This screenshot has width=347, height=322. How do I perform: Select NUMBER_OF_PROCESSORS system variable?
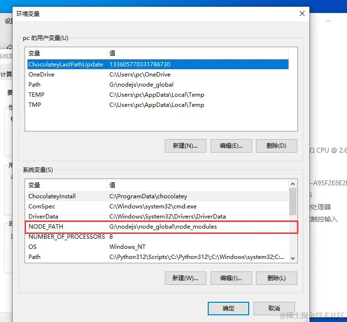158,237
